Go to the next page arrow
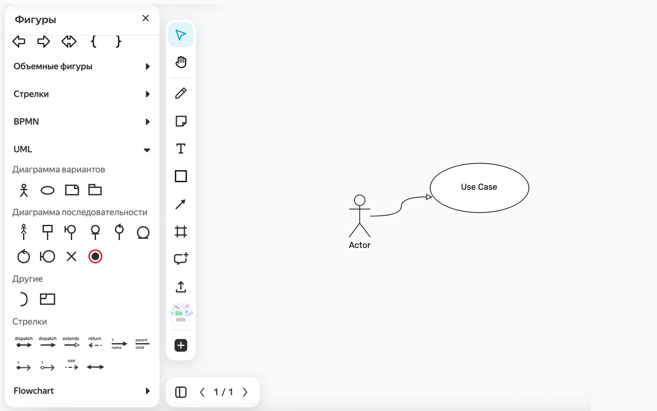The image size is (657, 411). (x=245, y=392)
